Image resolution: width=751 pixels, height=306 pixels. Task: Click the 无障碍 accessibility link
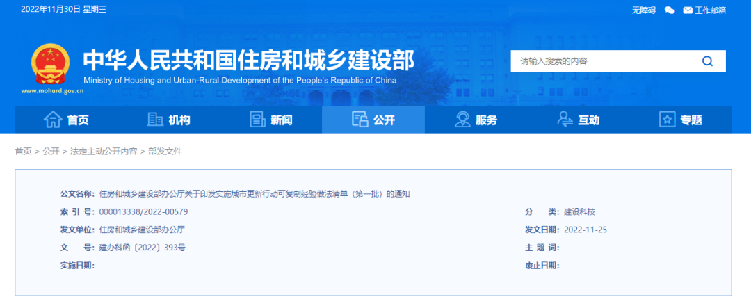(644, 10)
